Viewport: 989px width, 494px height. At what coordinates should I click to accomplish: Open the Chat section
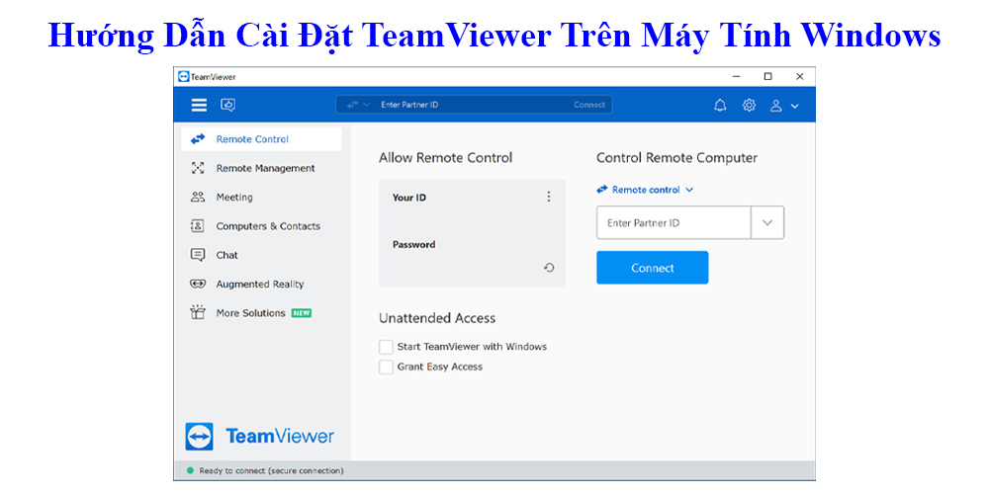point(261,255)
